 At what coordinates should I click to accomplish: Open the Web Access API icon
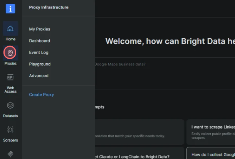(10, 77)
